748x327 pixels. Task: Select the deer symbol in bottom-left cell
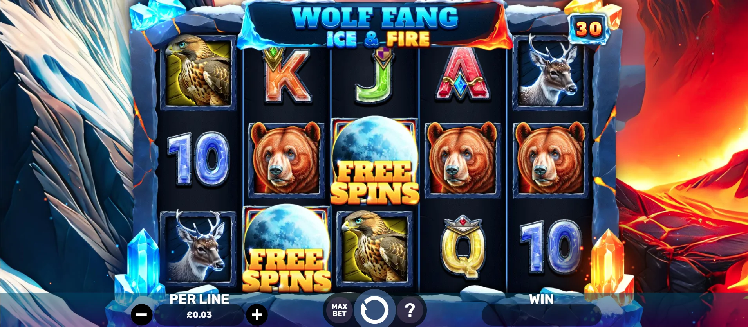199,247
